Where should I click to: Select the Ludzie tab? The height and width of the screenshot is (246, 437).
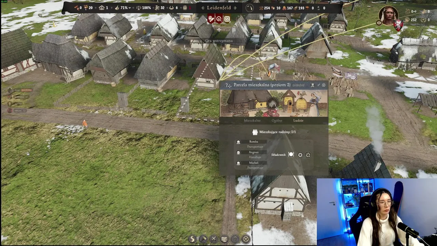click(298, 121)
